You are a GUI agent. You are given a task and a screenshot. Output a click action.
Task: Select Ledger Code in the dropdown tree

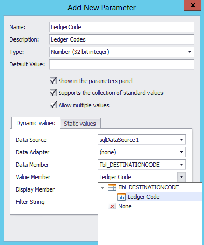144,197
